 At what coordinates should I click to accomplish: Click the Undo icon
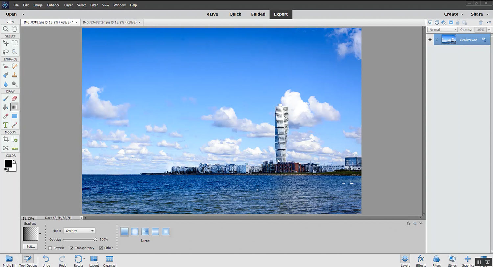[46, 259]
